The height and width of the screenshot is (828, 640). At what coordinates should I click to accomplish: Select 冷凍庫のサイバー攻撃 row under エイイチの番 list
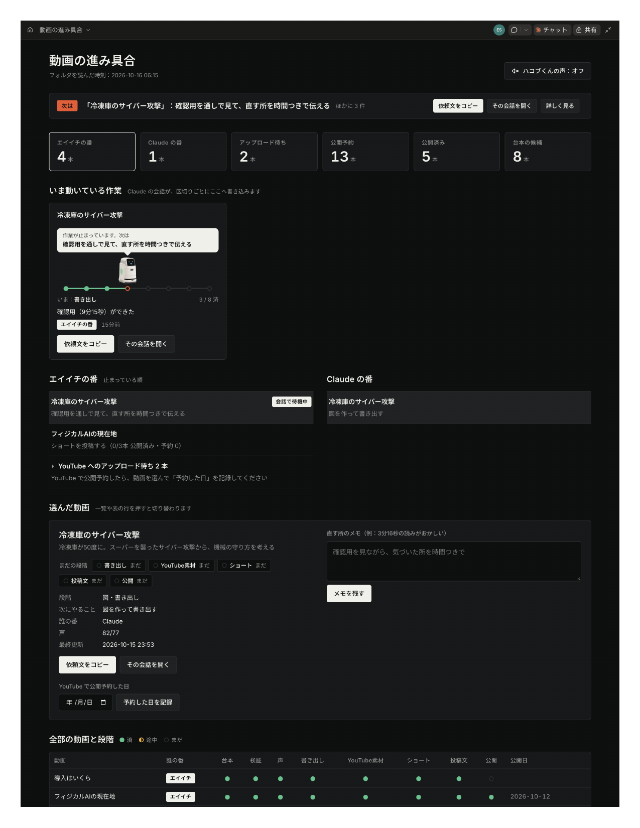click(181, 407)
